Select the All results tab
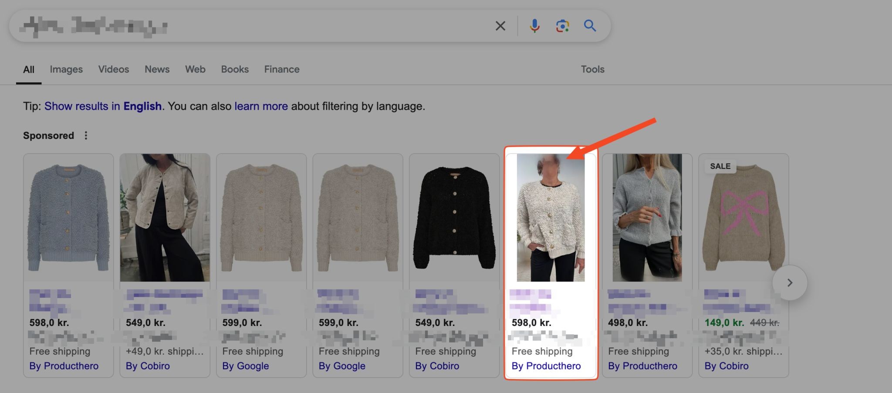This screenshot has height=393, width=892. 29,70
